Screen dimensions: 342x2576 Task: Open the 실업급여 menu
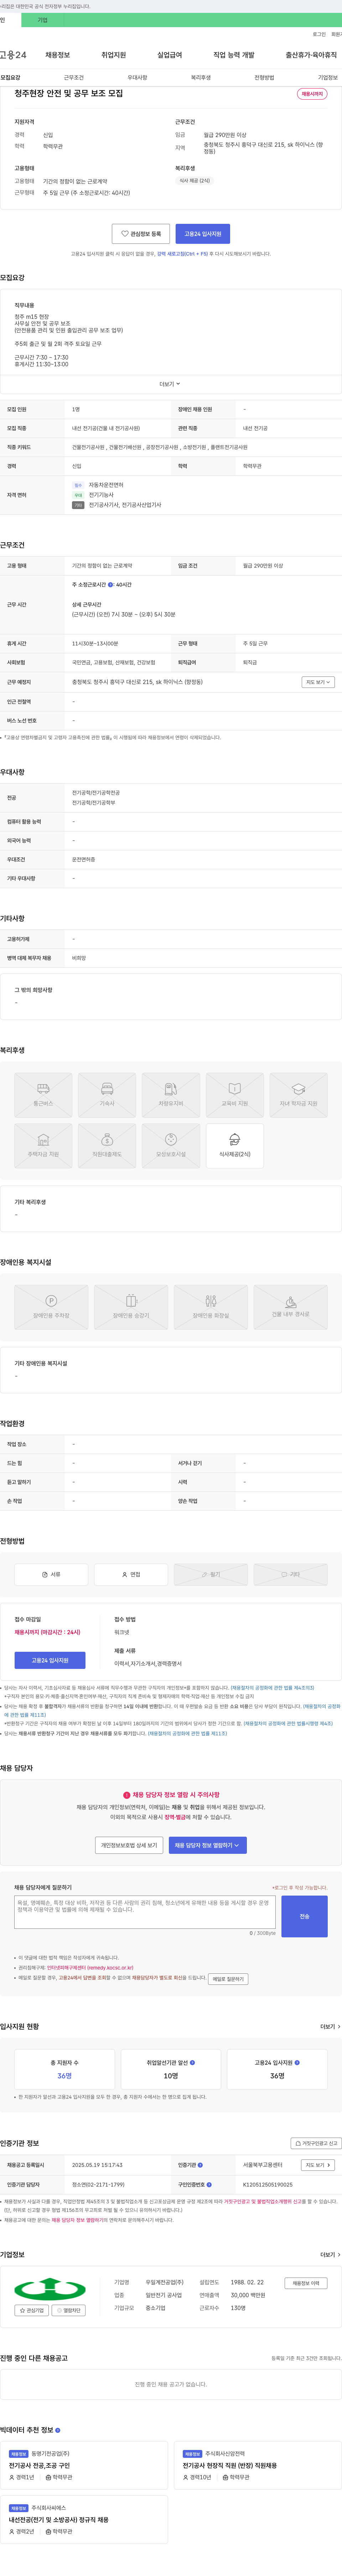170,55
